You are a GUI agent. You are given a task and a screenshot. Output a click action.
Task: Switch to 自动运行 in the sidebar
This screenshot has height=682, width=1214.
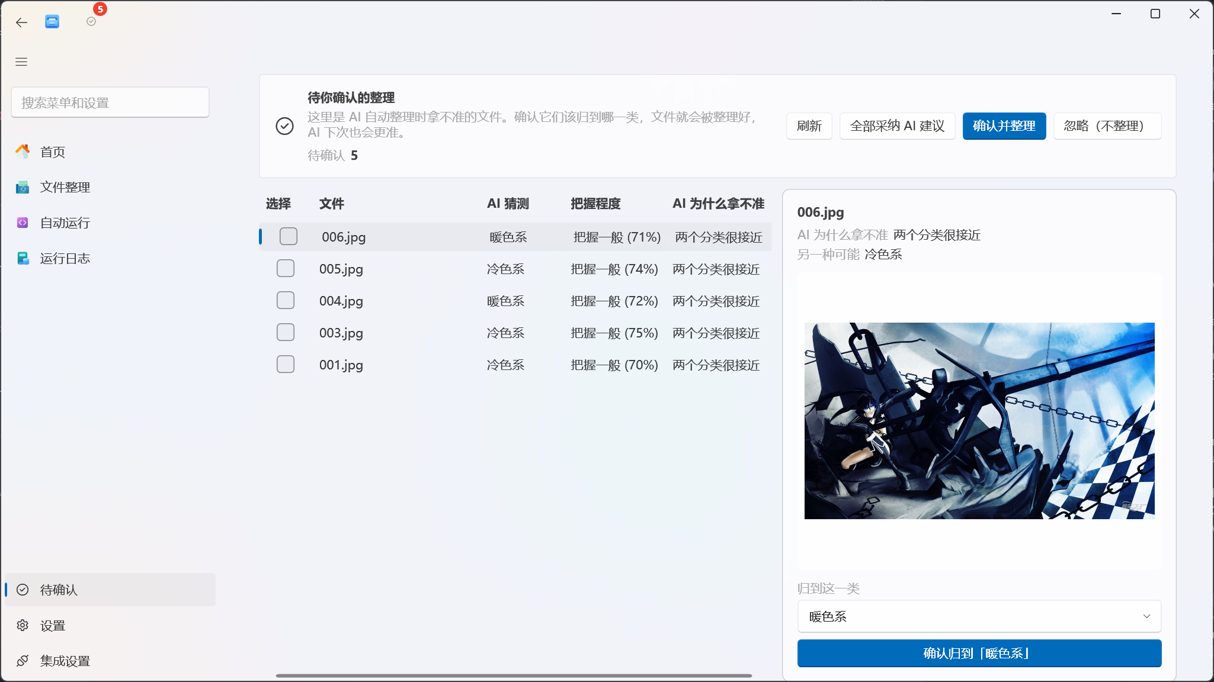[110, 223]
